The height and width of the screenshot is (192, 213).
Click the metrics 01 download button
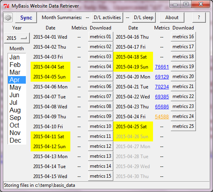coord(101,37)
